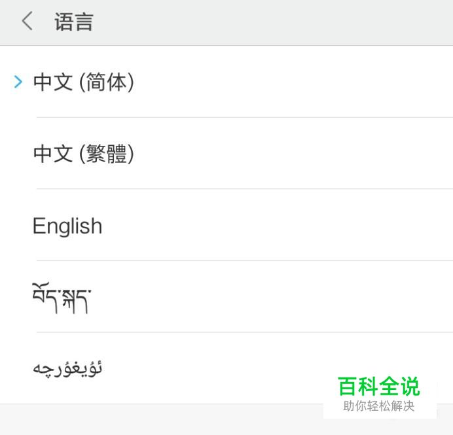Switch the interface language to English
This screenshot has height=435, width=453.
tap(226, 225)
